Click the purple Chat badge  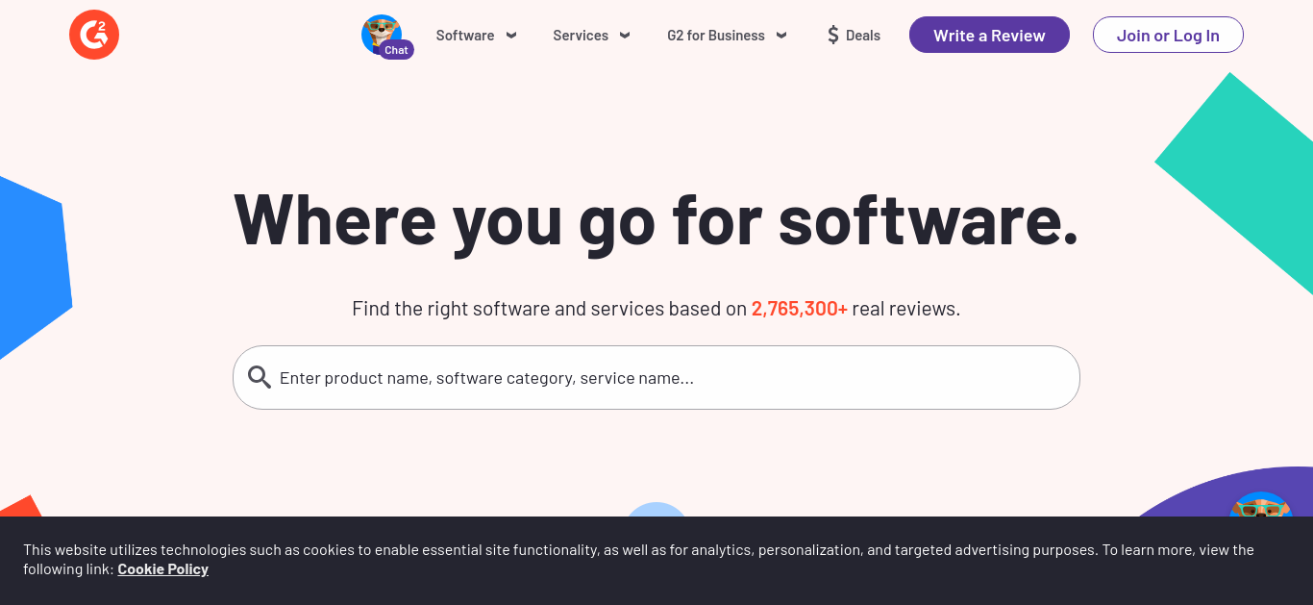coord(396,50)
